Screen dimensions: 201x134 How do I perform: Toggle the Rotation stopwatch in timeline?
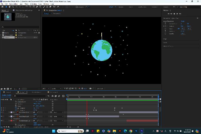[16, 108]
